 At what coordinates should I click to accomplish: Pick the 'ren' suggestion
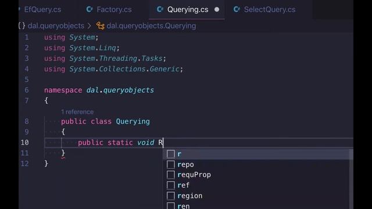[x=256, y=205]
